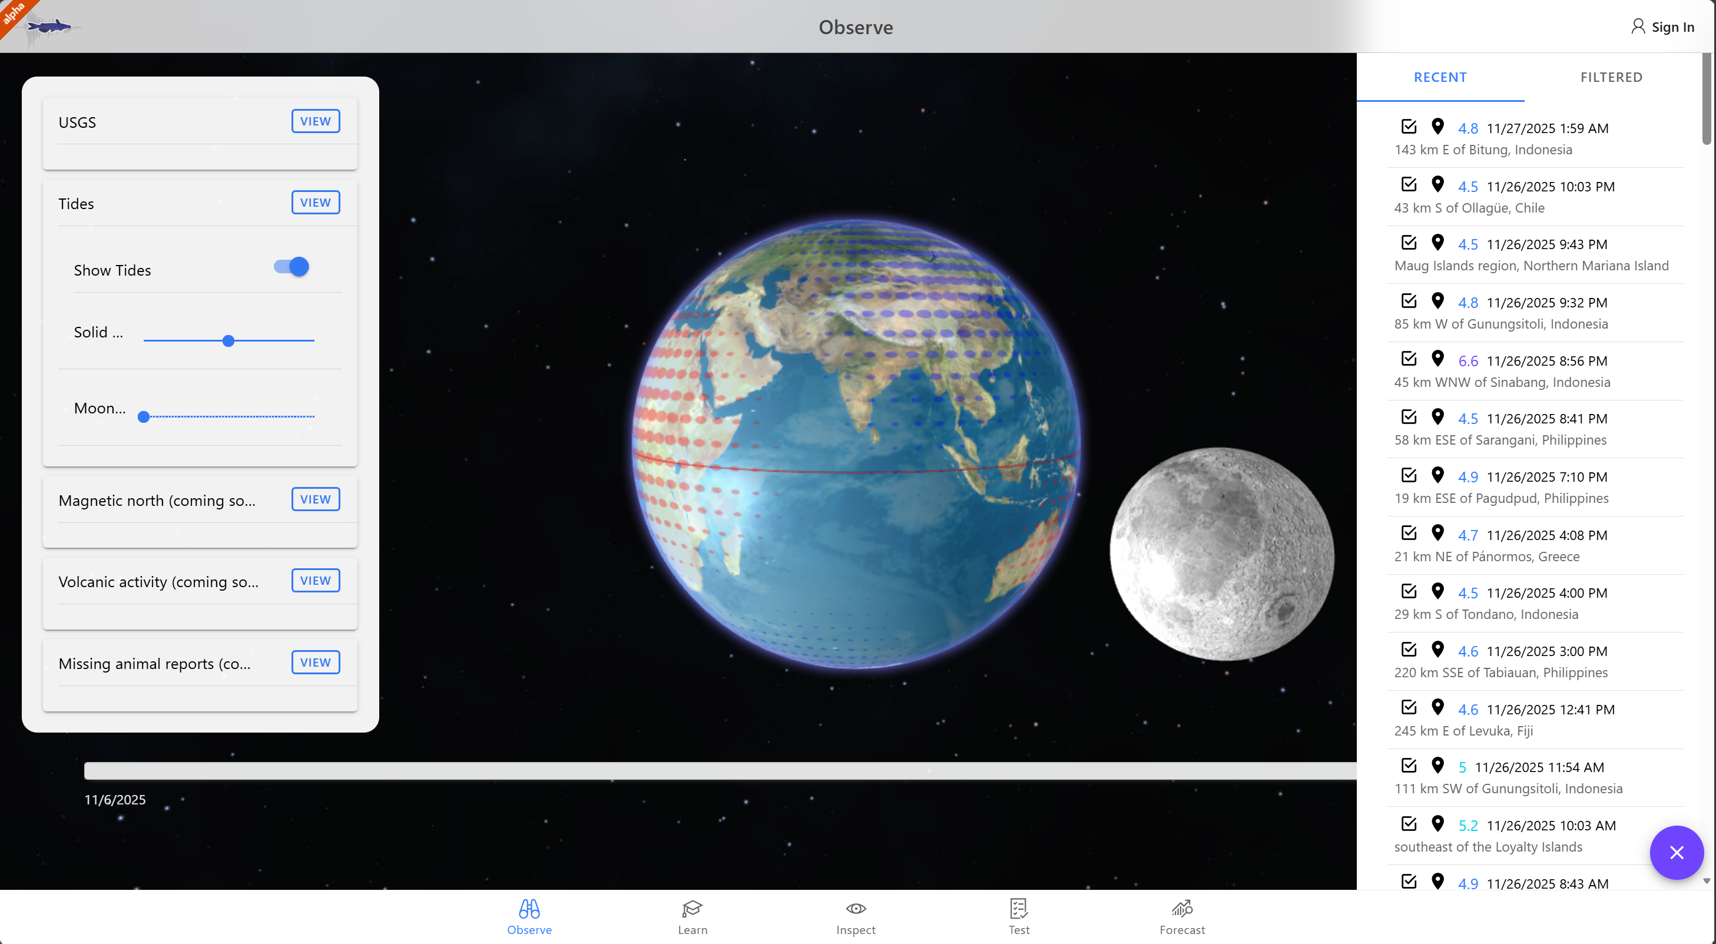
Task: Click the location pin for the 6.6 Sinabang quake
Action: tap(1437, 359)
